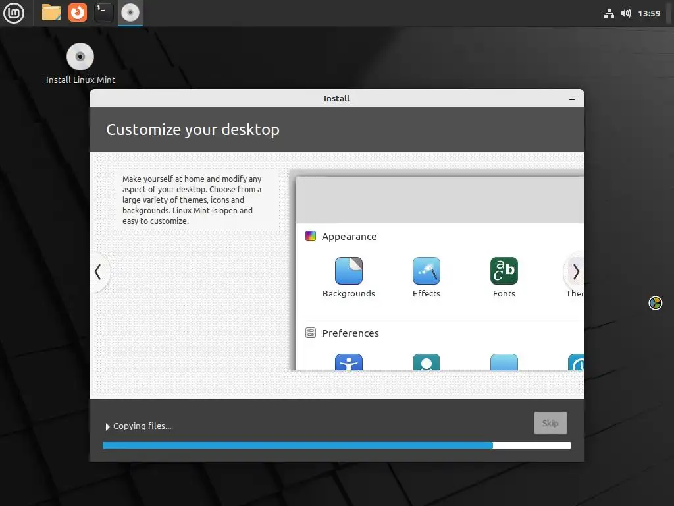Open the file manager from the panel
This screenshot has height=506, width=674.
(x=51, y=13)
